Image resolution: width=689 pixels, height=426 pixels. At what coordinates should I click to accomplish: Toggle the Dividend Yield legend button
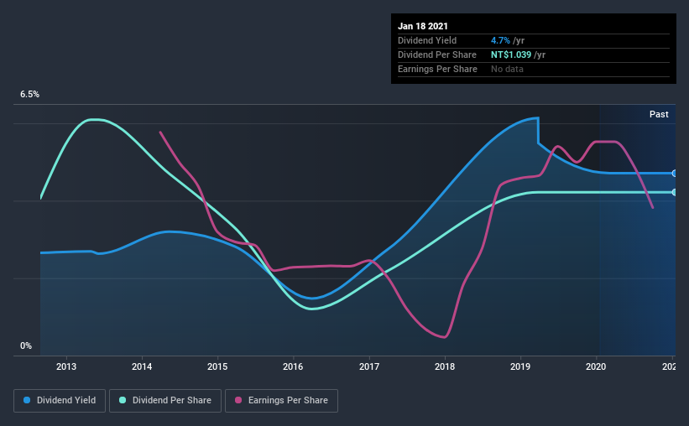[60, 401]
